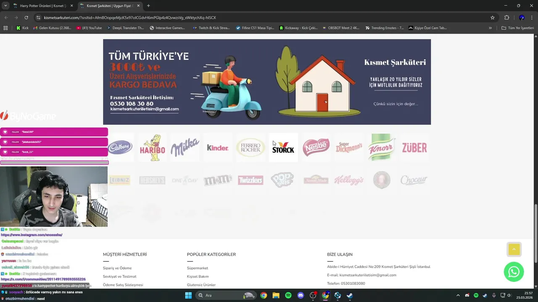
Task: Open the Kişisel Bakım category link
Action: point(198,276)
